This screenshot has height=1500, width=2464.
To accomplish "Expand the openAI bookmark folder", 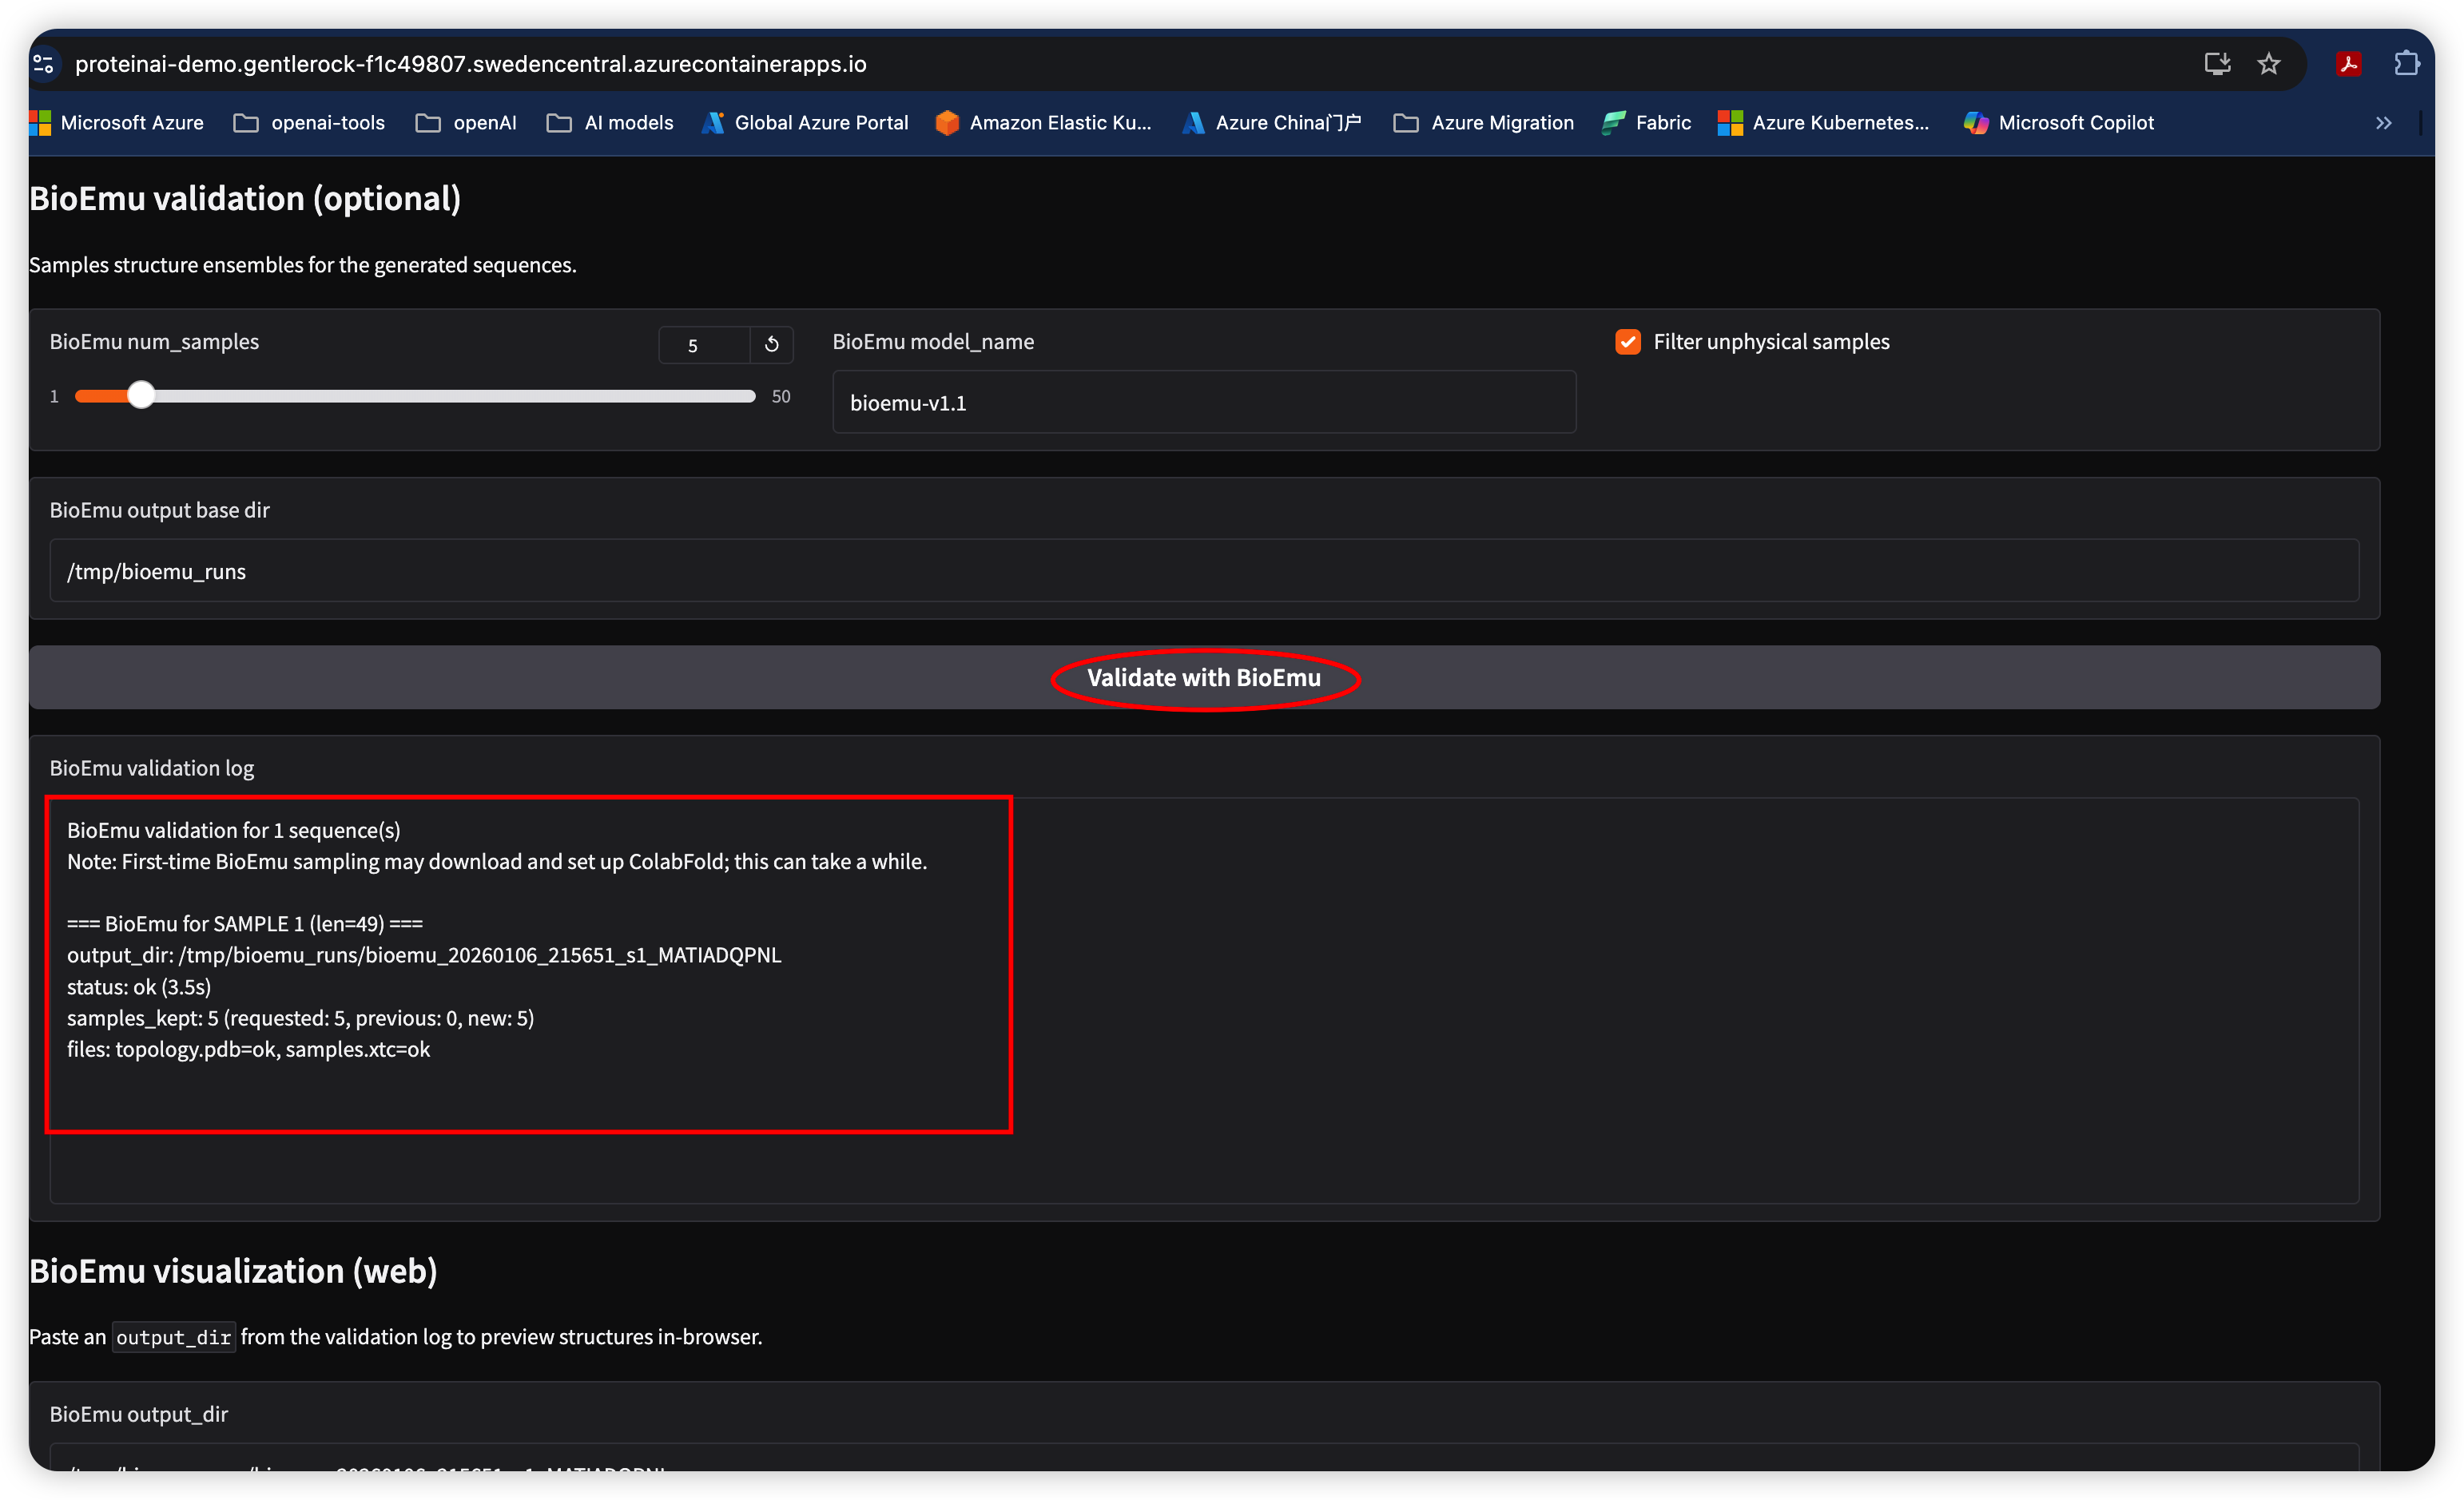I will coord(466,122).
